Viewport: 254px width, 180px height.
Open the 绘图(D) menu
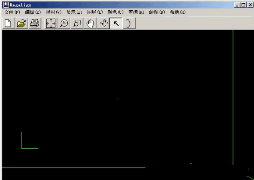pos(157,12)
